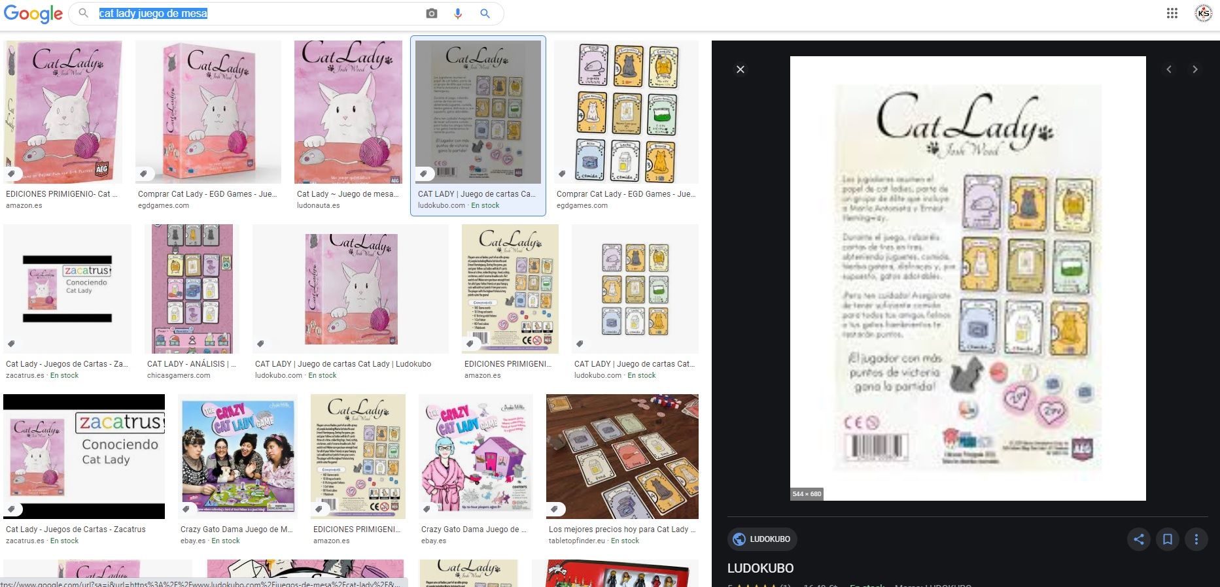The width and height of the screenshot is (1220, 587).
Task: Save previewed image to collection
Action: [x=1168, y=539]
